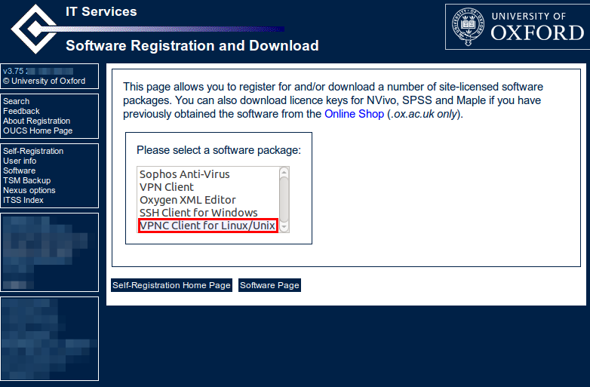The width and height of the screenshot is (590, 387).
Task: Select Sophos Anti-Virus in package list
Action: click(x=208, y=174)
